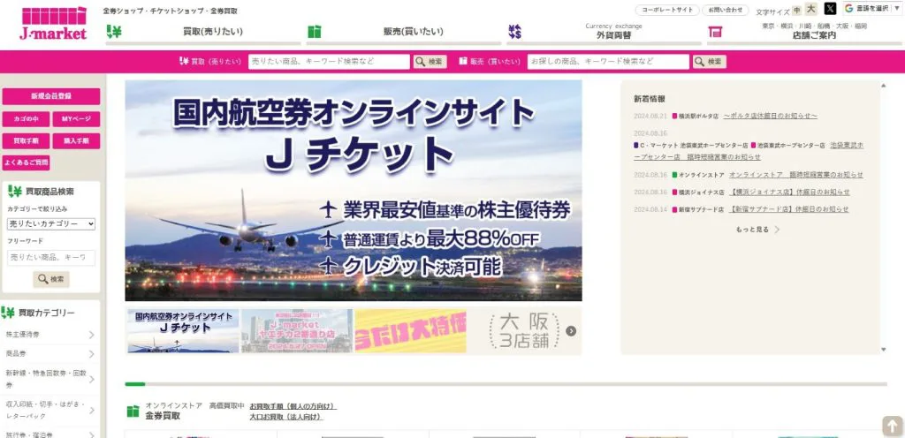
Task: Click the 販売(買いたい) gift icon
Action: pos(314,32)
